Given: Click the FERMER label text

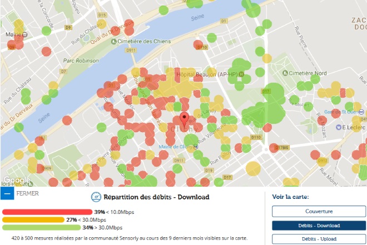Looking at the screenshot, I should click(x=28, y=193).
